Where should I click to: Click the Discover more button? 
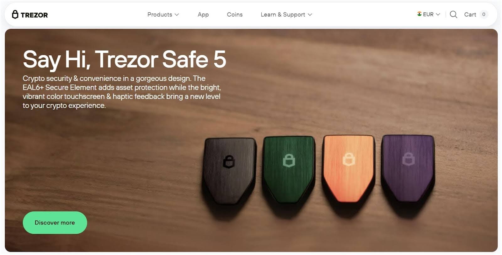(55, 223)
